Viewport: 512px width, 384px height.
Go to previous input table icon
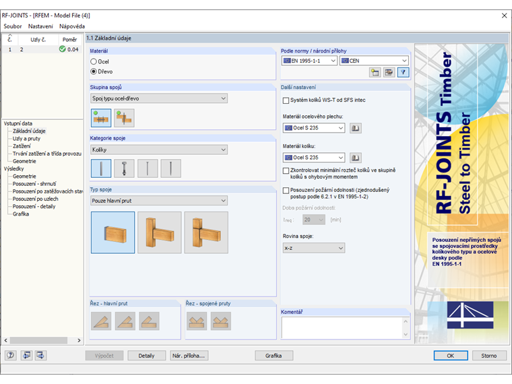click(26, 355)
